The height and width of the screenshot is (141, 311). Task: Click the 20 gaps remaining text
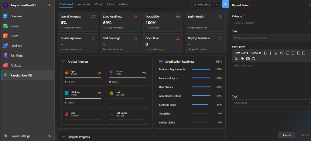click(114, 28)
